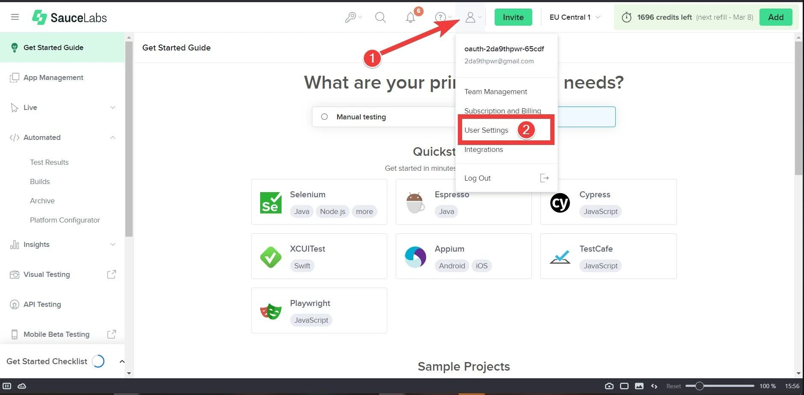Open API Testing from the sidebar icon

point(15,304)
